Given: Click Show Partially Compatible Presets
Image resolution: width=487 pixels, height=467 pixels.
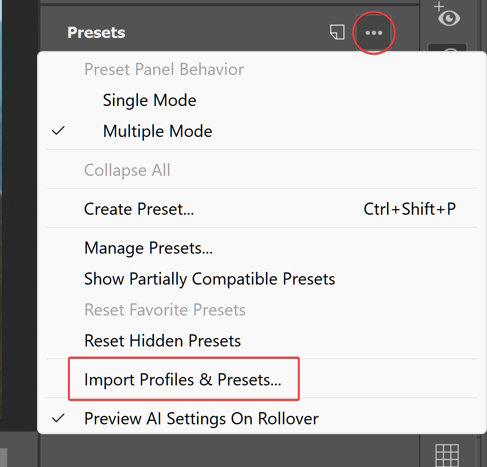Looking at the screenshot, I should click(x=210, y=279).
